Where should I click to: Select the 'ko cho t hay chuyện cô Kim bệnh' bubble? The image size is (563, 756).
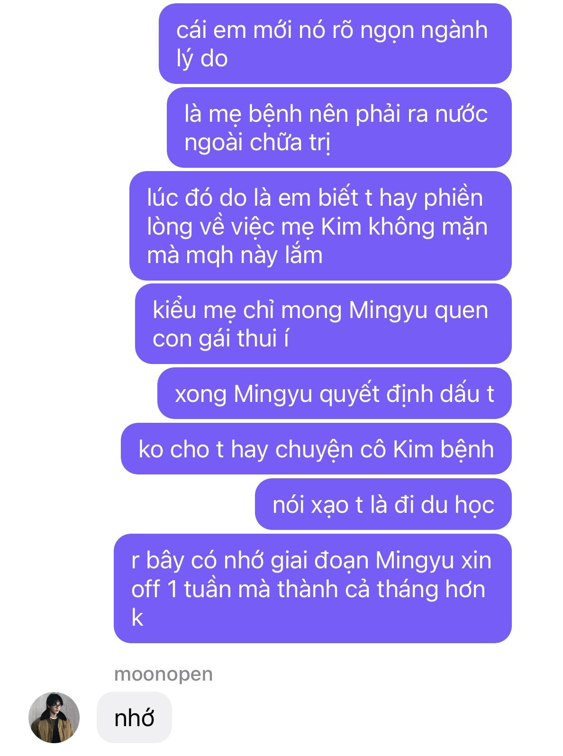pos(316,449)
